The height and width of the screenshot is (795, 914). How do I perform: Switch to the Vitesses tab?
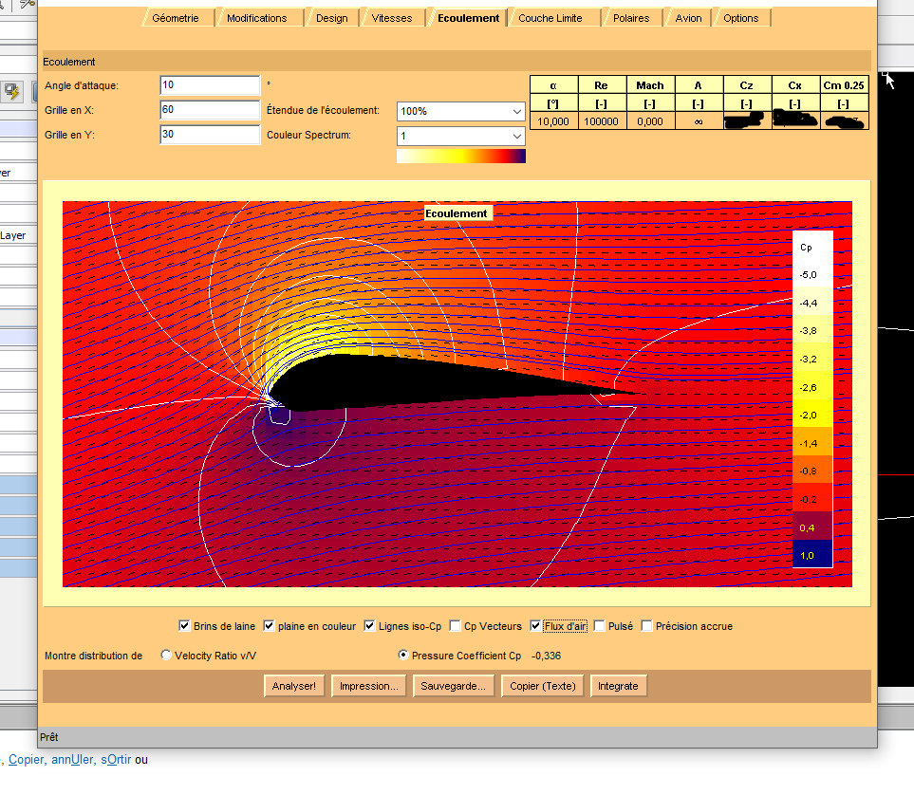pyautogui.click(x=392, y=18)
